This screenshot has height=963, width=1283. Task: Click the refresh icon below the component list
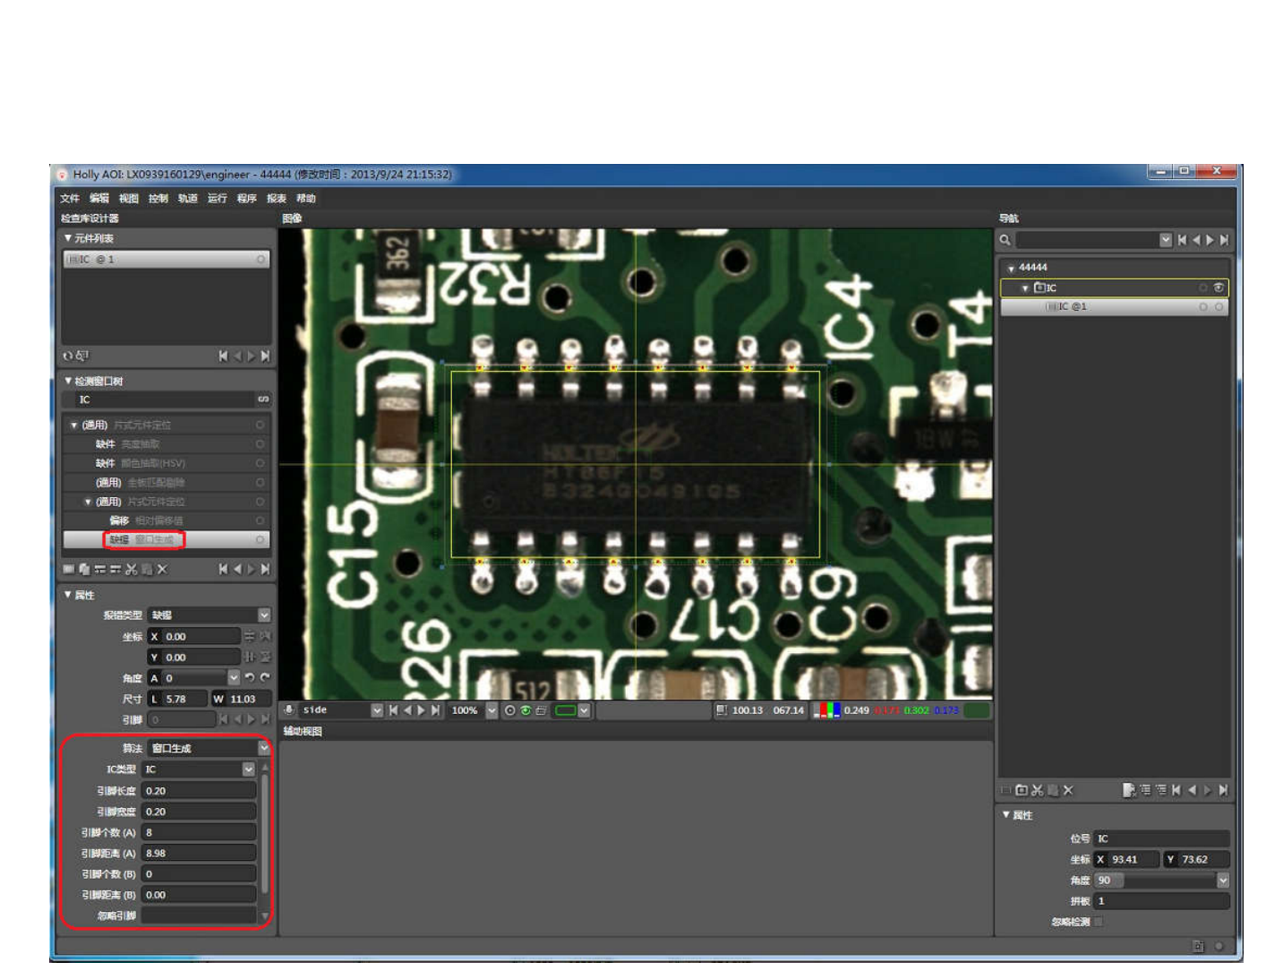(68, 357)
